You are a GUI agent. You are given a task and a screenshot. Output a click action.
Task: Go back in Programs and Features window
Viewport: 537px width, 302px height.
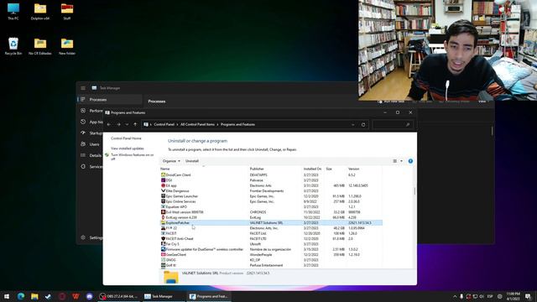pos(109,125)
